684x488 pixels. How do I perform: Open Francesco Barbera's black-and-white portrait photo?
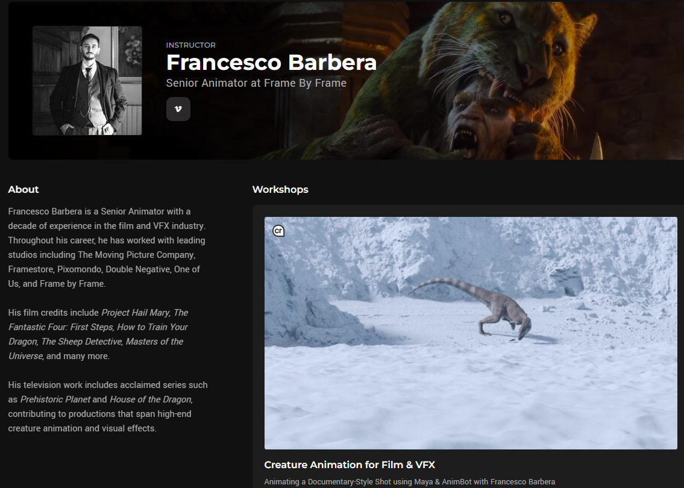(87, 81)
